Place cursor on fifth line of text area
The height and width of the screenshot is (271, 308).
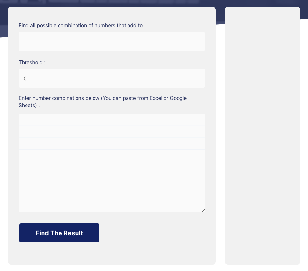click(x=112, y=168)
